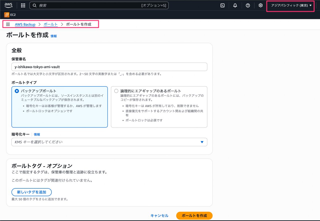Screen dimensions: 320x221
Task: Click the ボールトタグ - オプション heading
Action: [x=42, y=166]
